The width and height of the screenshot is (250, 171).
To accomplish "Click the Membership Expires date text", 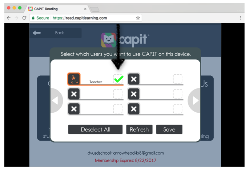I will [126, 160].
